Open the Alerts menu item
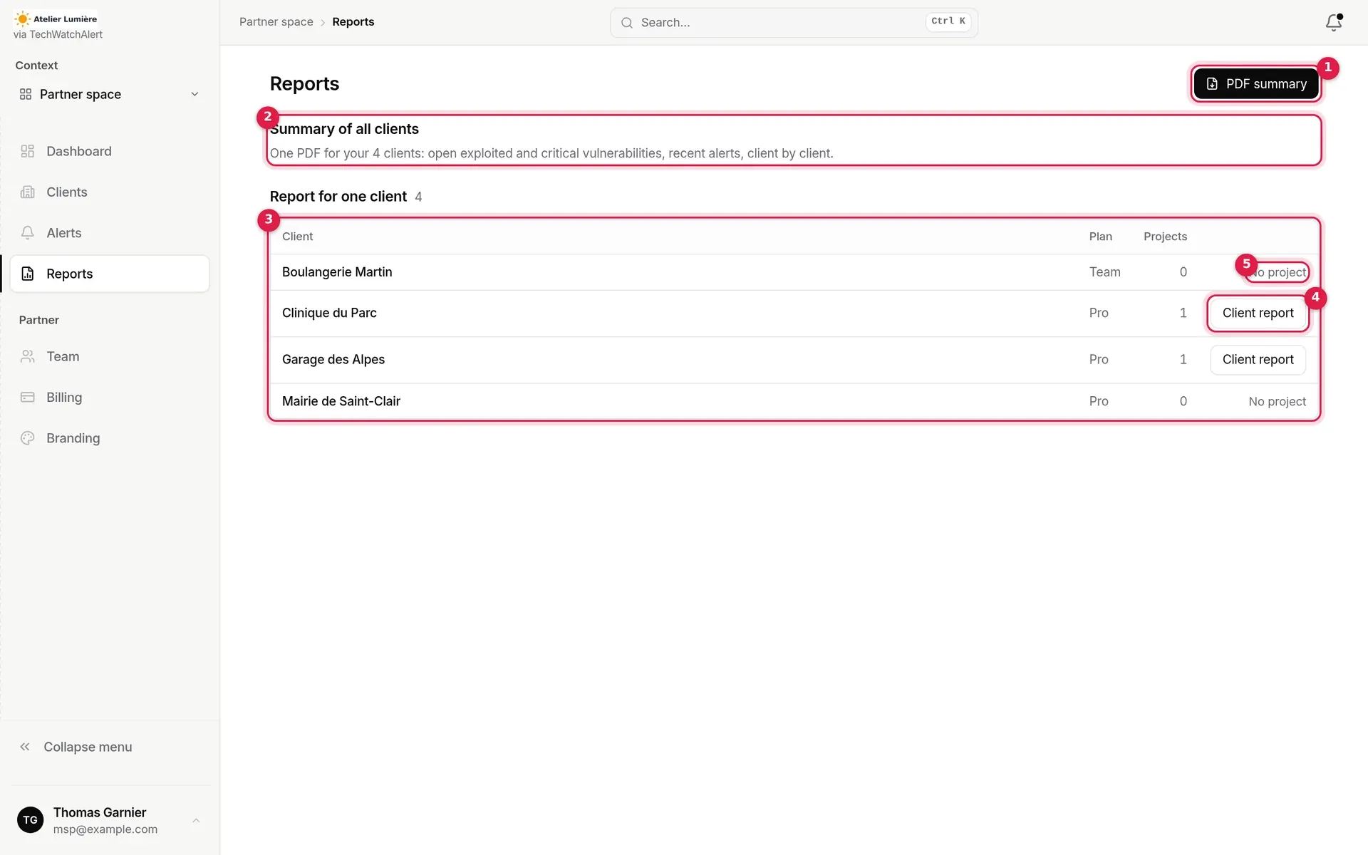1368x855 pixels. pos(110,233)
